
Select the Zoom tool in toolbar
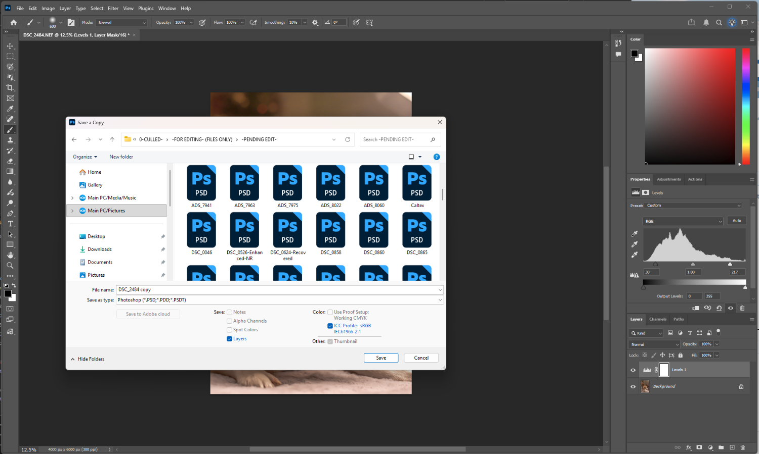click(10, 266)
